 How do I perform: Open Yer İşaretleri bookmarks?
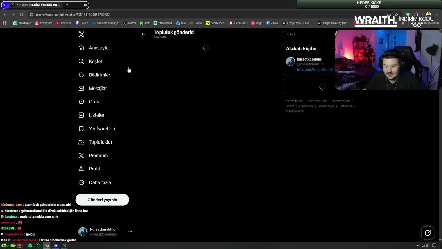pos(97,129)
